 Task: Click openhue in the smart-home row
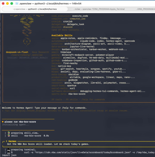pos(72,86)
